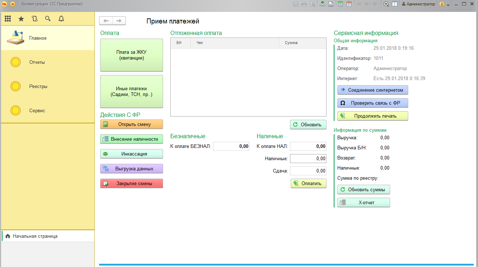Open the calculator from top toolbar
This screenshot has height=267, width=478.
pyautogui.click(x=340, y=4)
